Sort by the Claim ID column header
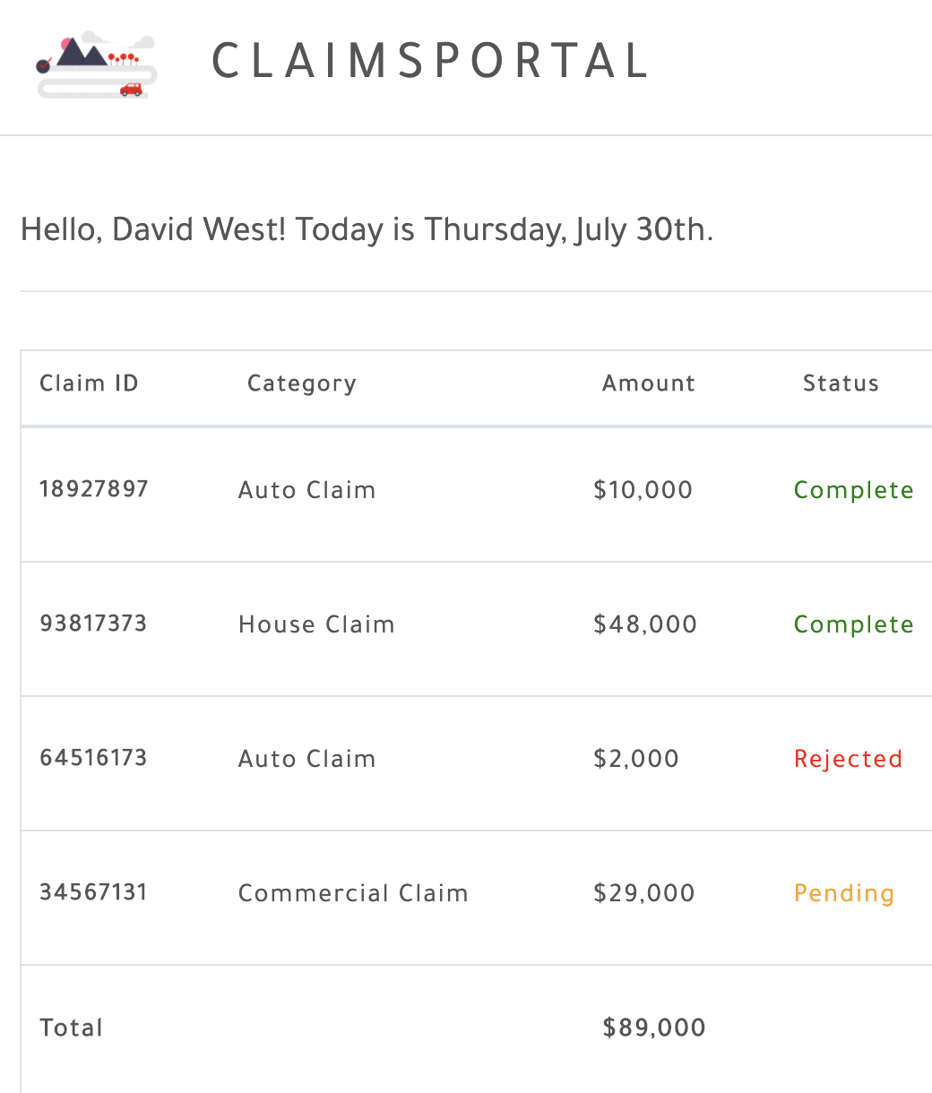The height and width of the screenshot is (1093, 932). coord(89,383)
